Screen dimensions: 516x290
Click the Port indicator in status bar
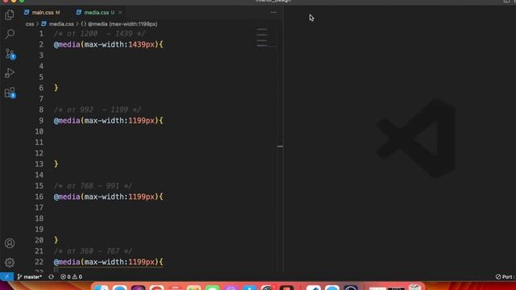click(x=506, y=277)
